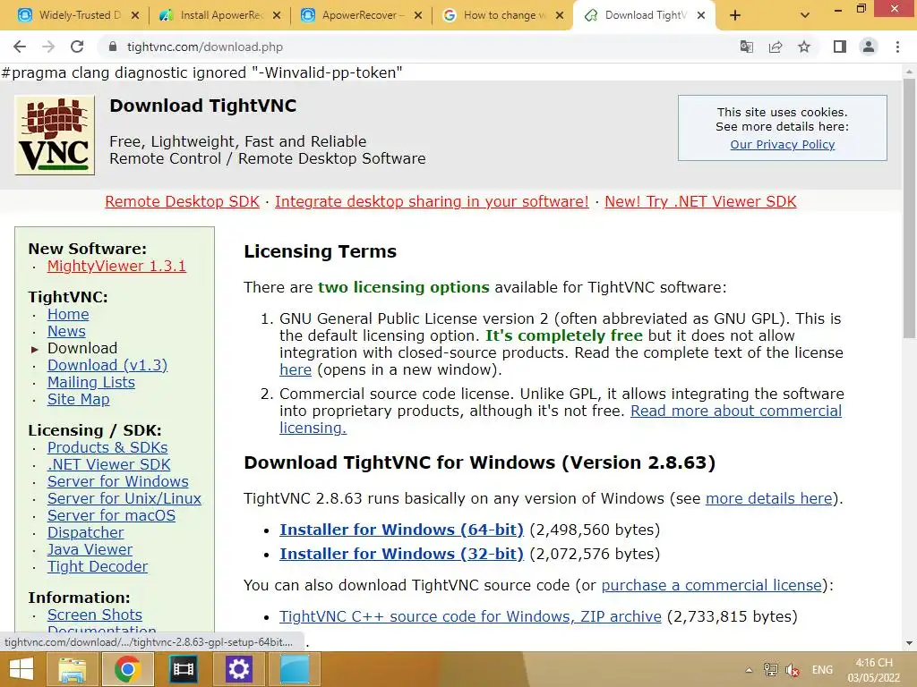Open the film strip video app in taskbar
The width and height of the screenshot is (917, 687).
click(183, 669)
